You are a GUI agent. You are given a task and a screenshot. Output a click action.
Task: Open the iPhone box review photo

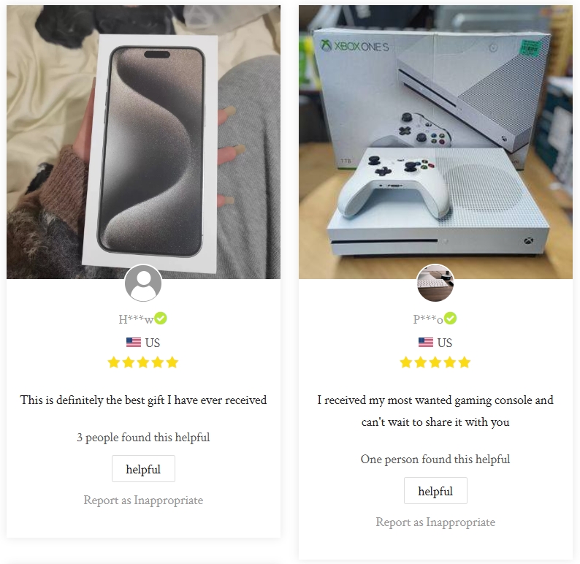[x=143, y=142]
